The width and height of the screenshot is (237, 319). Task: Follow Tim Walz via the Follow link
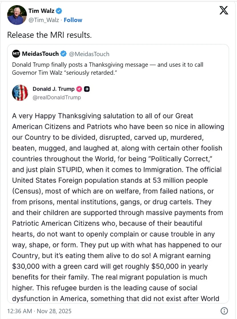point(73,20)
